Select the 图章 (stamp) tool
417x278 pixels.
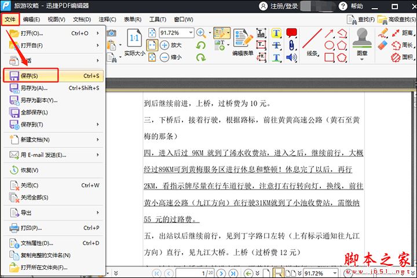coord(363,42)
